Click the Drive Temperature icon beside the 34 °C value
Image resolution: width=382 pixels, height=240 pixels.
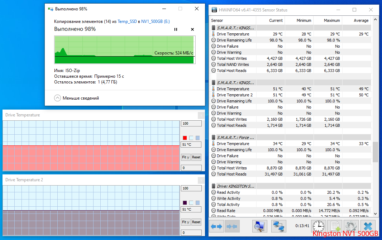tap(214, 144)
